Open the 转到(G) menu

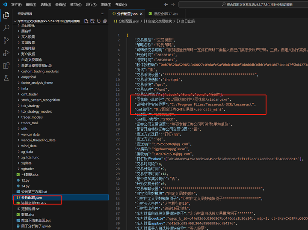point(76,4)
